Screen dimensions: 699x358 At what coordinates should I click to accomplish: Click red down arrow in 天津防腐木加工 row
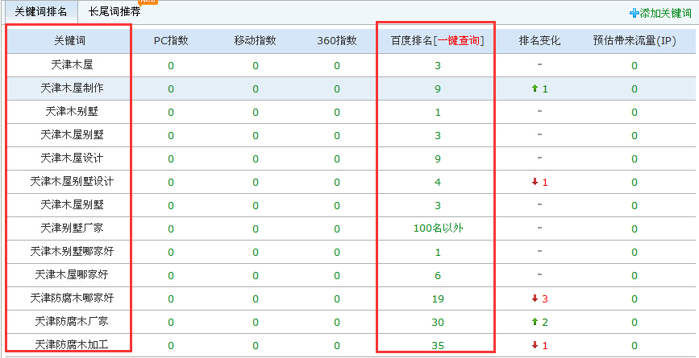[x=535, y=345]
